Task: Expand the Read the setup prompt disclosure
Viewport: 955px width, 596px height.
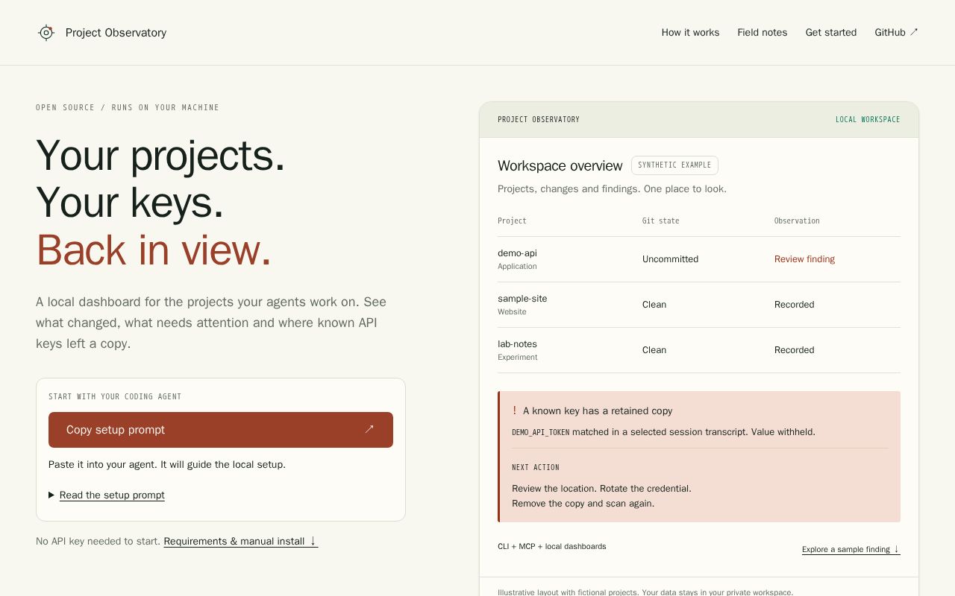Action: (107, 495)
